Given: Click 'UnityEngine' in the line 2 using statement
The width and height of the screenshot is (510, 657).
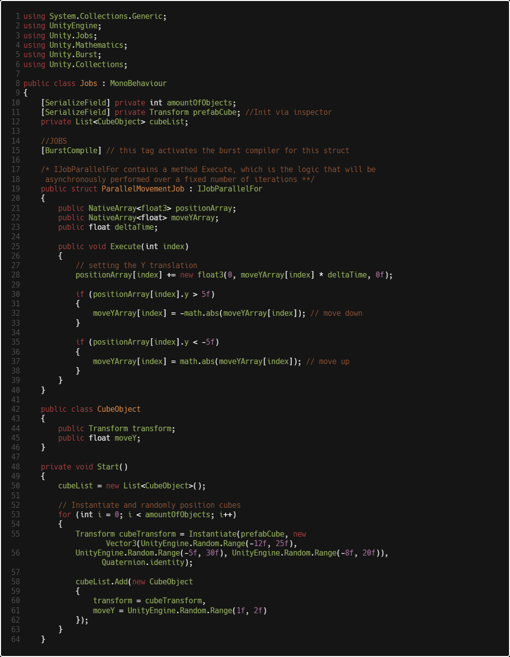Looking at the screenshot, I should (73, 26).
